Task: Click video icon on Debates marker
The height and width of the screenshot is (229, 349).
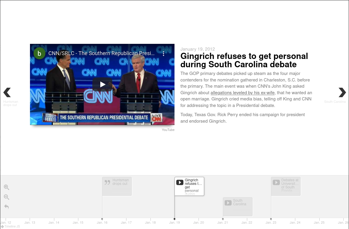Action: coord(276,182)
